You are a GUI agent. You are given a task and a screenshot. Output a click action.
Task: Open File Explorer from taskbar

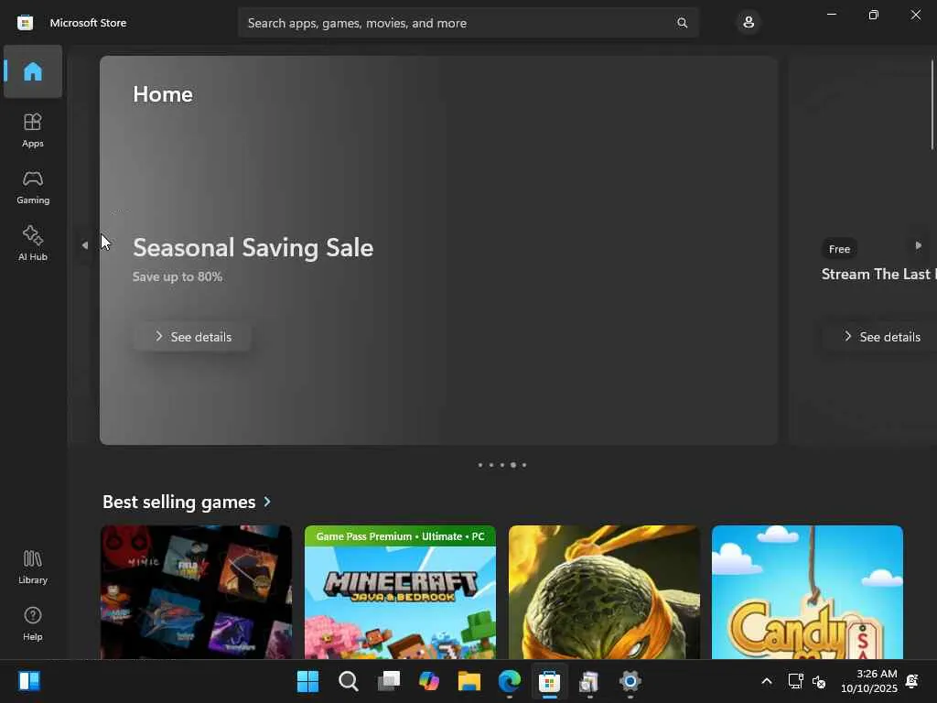[469, 681]
